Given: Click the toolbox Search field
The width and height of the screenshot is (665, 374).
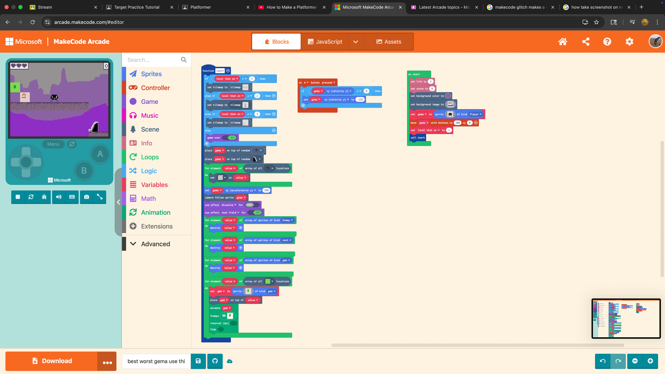Looking at the screenshot, I should [152, 60].
